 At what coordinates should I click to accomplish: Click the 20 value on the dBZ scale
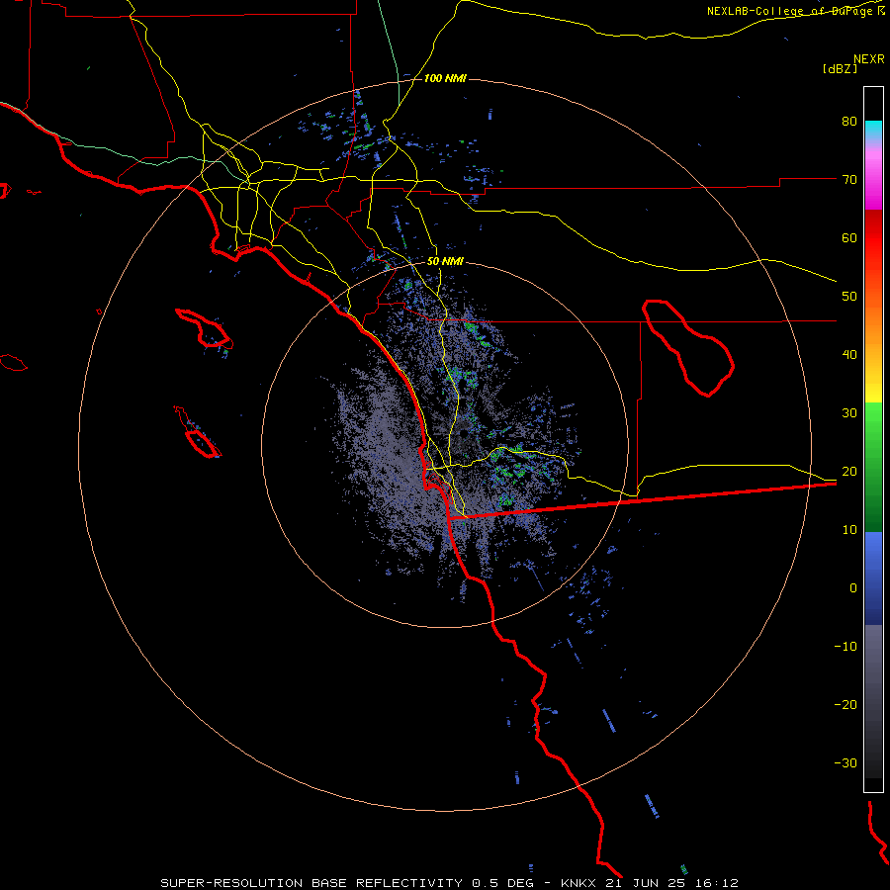point(849,472)
